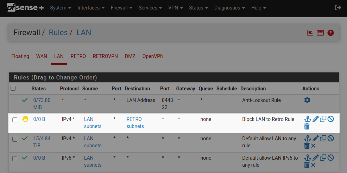347x173 pixels.
Task: Click the RETRO subnets destination link
Action: [135, 123]
